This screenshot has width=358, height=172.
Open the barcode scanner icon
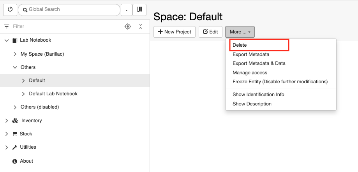click(x=139, y=10)
